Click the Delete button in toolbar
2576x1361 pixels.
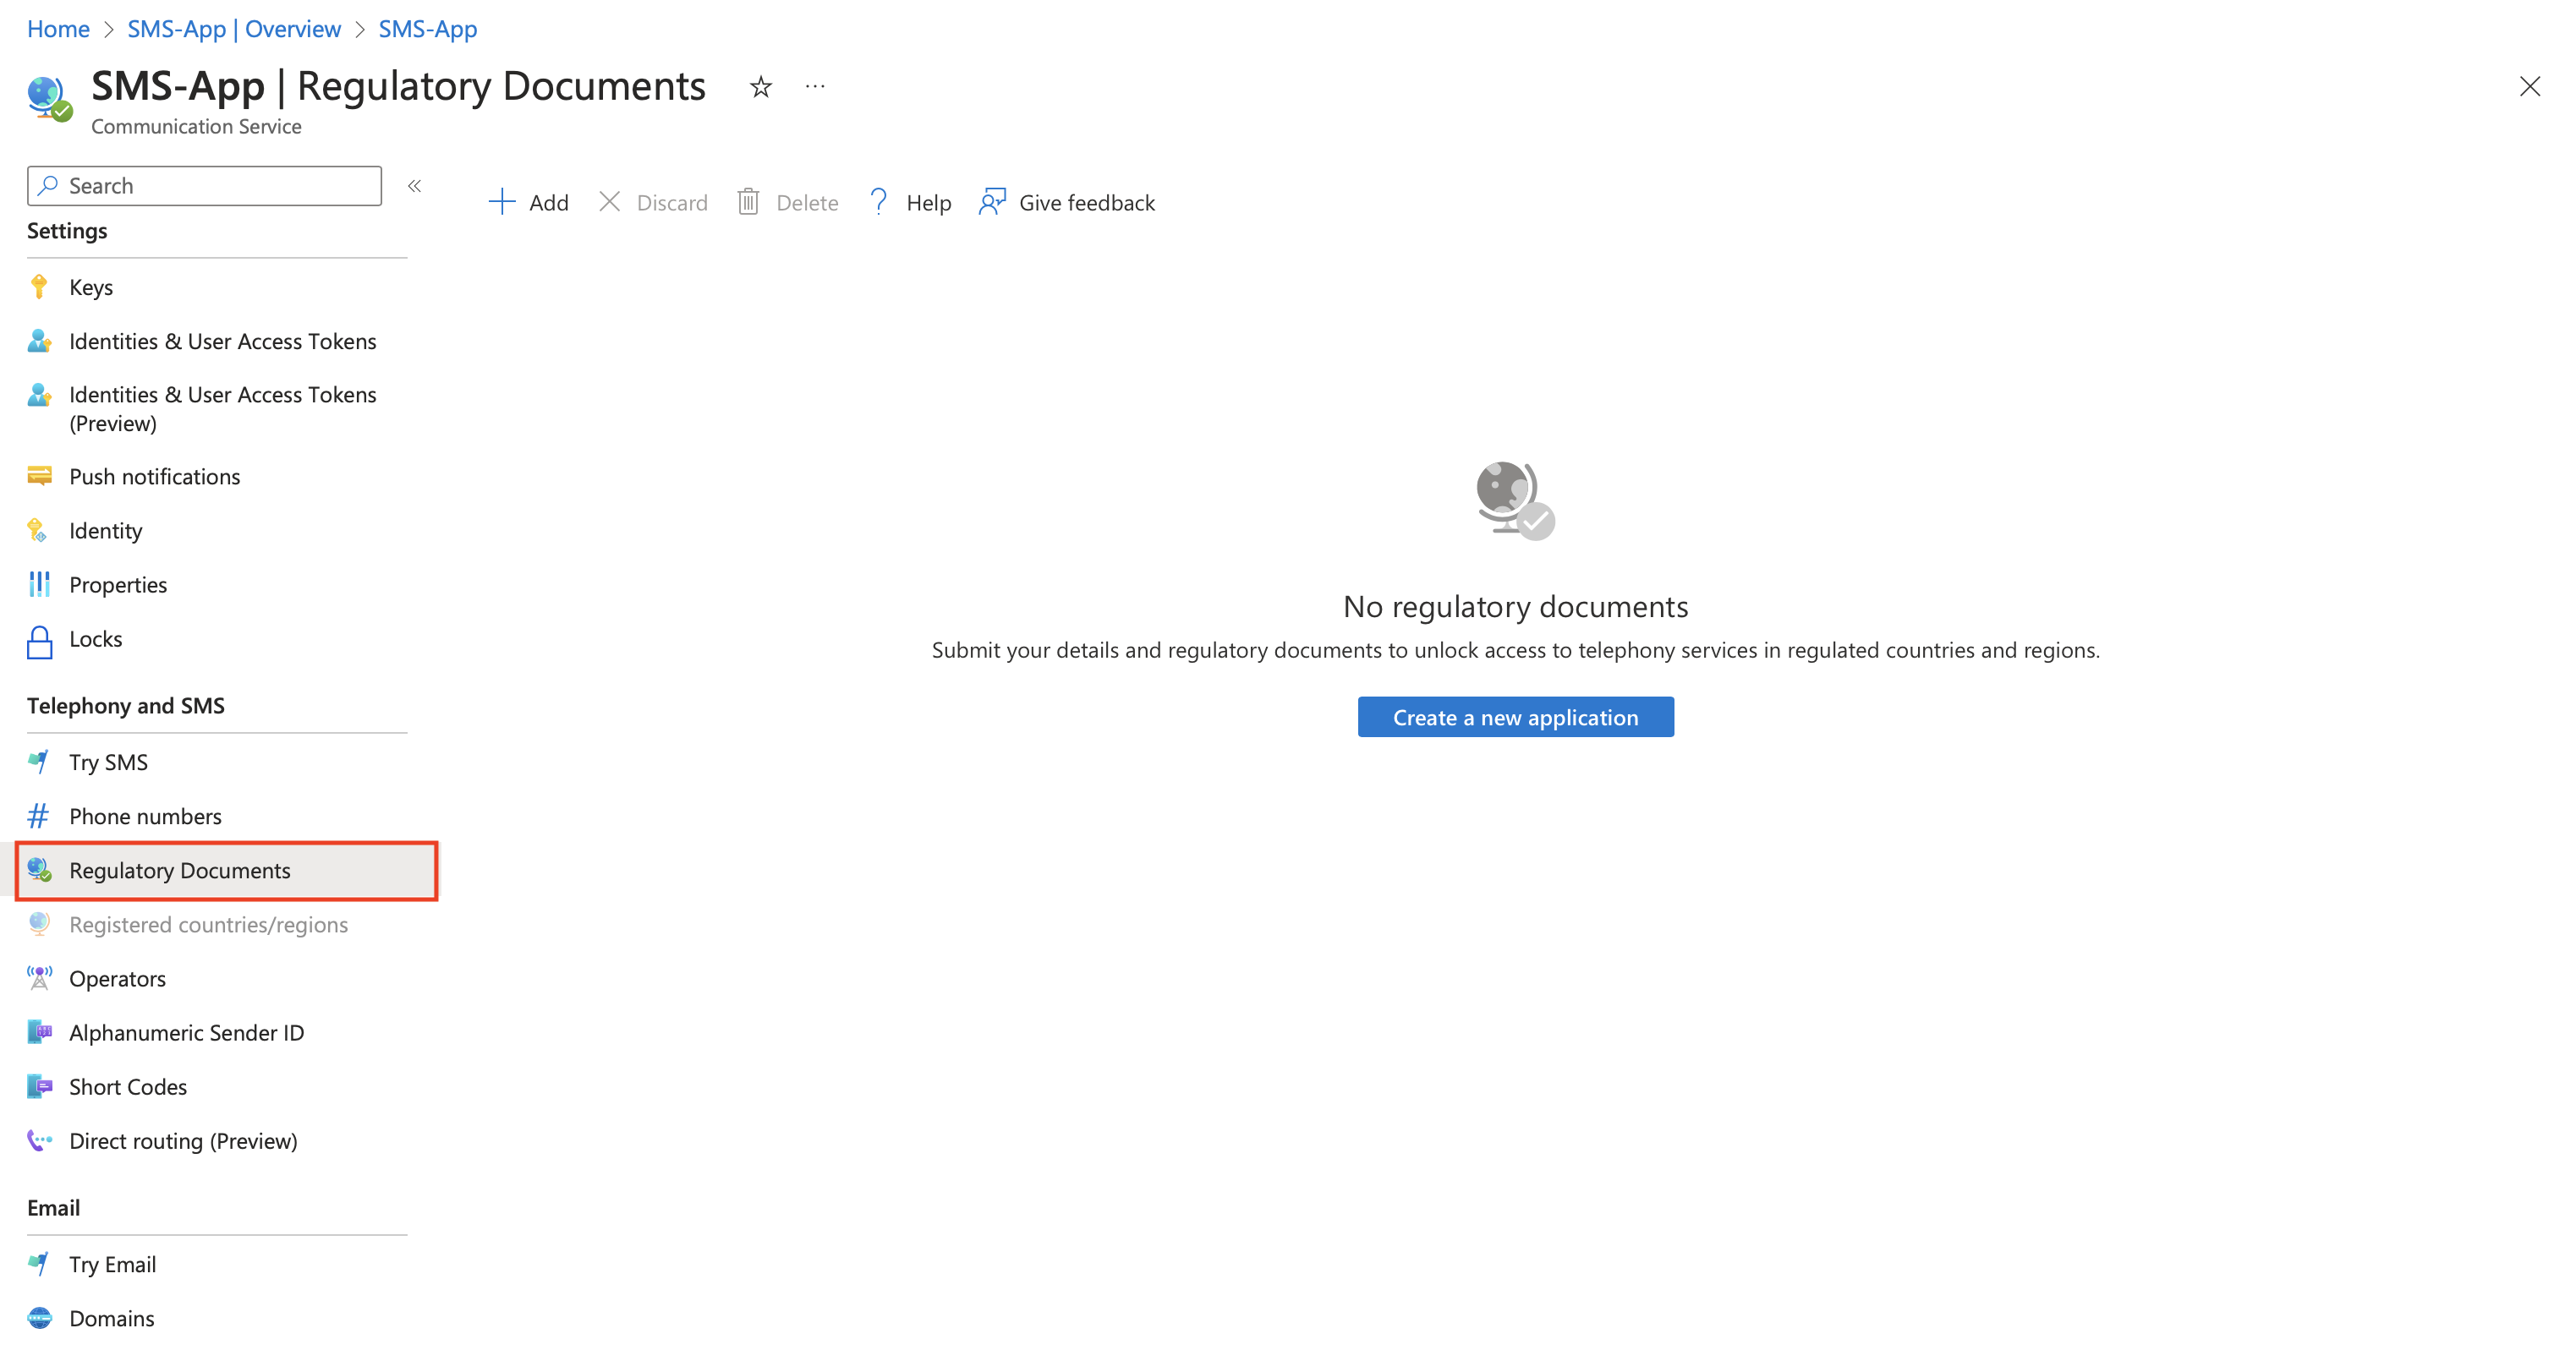(x=789, y=203)
